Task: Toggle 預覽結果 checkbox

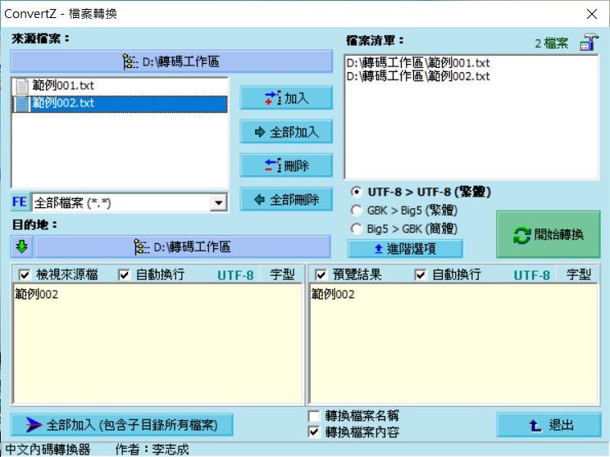Action: 321,275
